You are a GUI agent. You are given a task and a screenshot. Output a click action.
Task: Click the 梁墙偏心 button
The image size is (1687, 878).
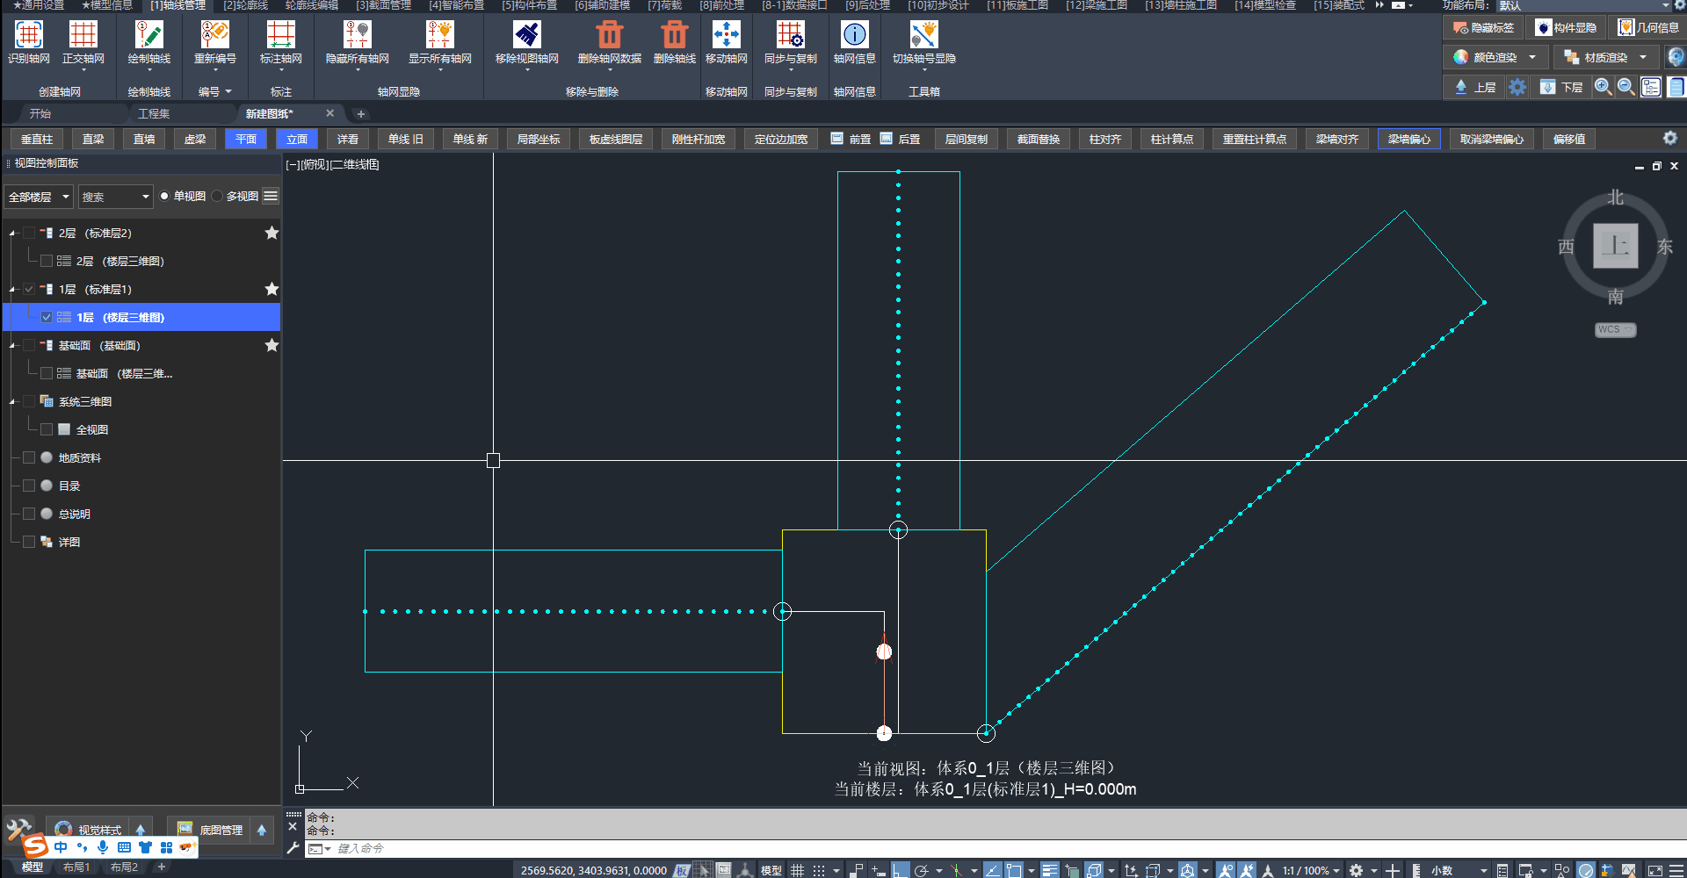pyautogui.click(x=1408, y=140)
